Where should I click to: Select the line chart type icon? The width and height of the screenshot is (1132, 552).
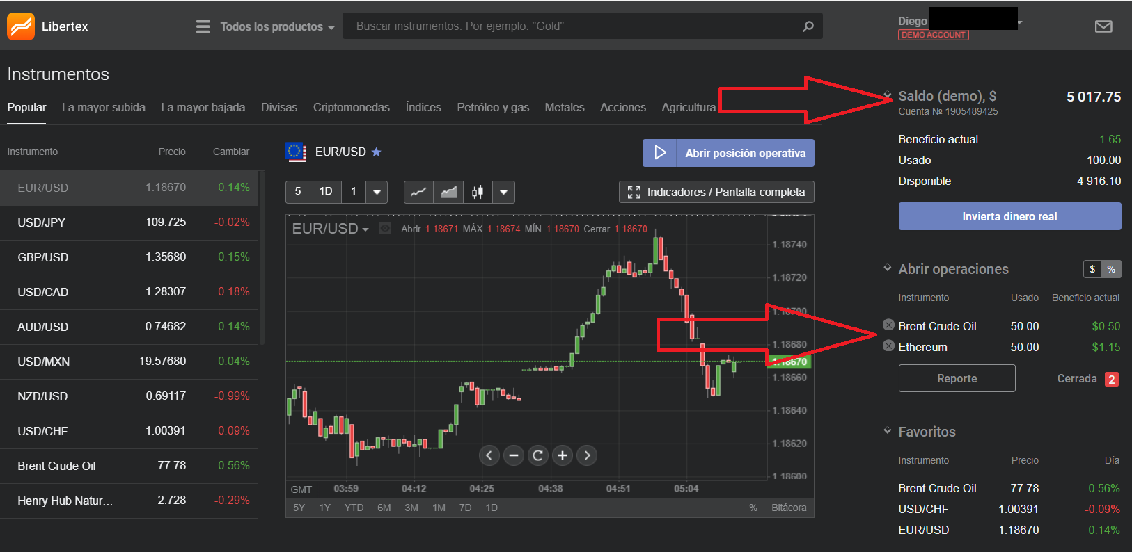(x=418, y=192)
